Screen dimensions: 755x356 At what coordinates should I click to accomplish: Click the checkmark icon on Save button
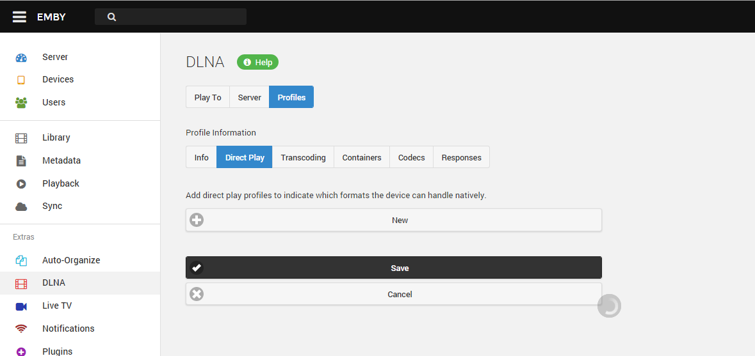[x=197, y=268]
